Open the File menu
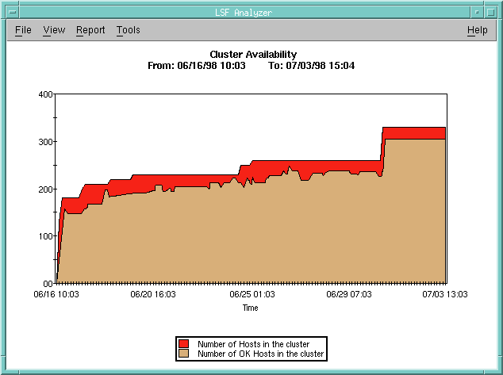 point(23,30)
